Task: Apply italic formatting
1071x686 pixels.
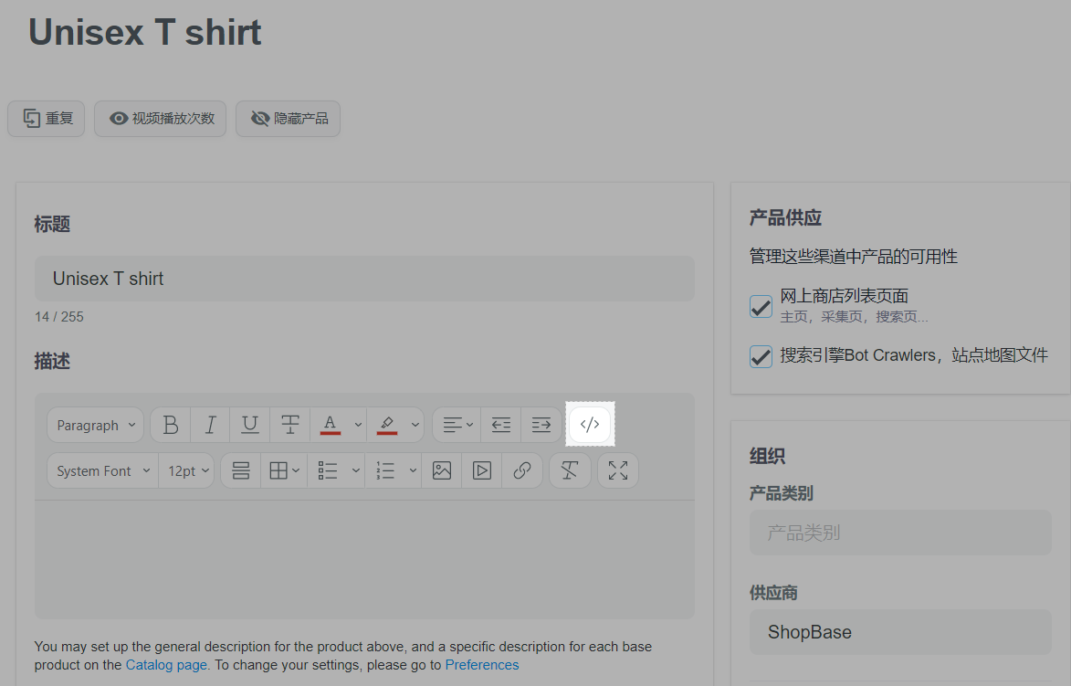Action: (210, 425)
